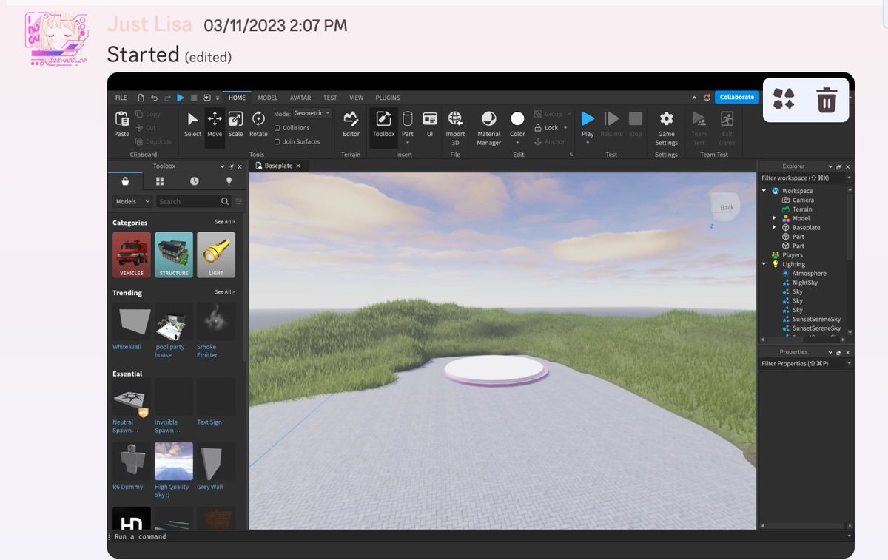Click the notifications bell icon
This screenshot has width=888, height=560.
707,97
